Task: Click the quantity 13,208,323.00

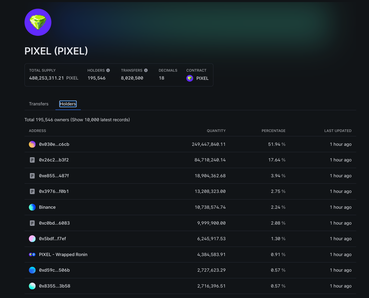Action: (x=210, y=191)
